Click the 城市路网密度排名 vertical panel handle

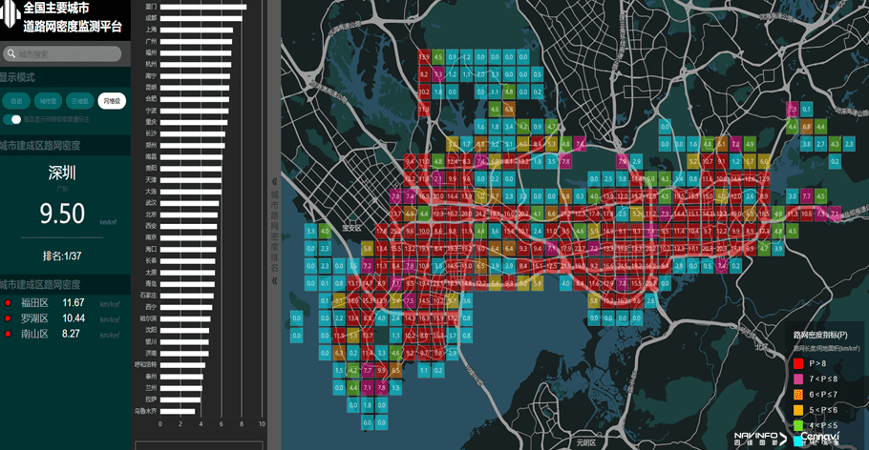[275, 231]
